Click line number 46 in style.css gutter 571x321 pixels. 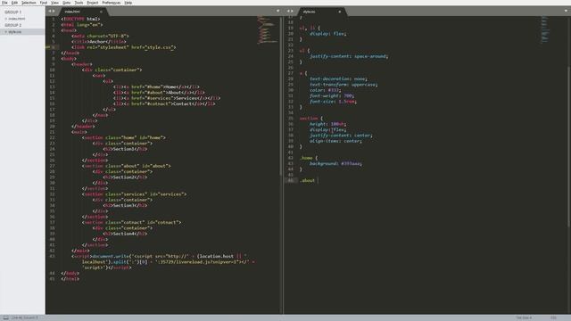click(291, 180)
